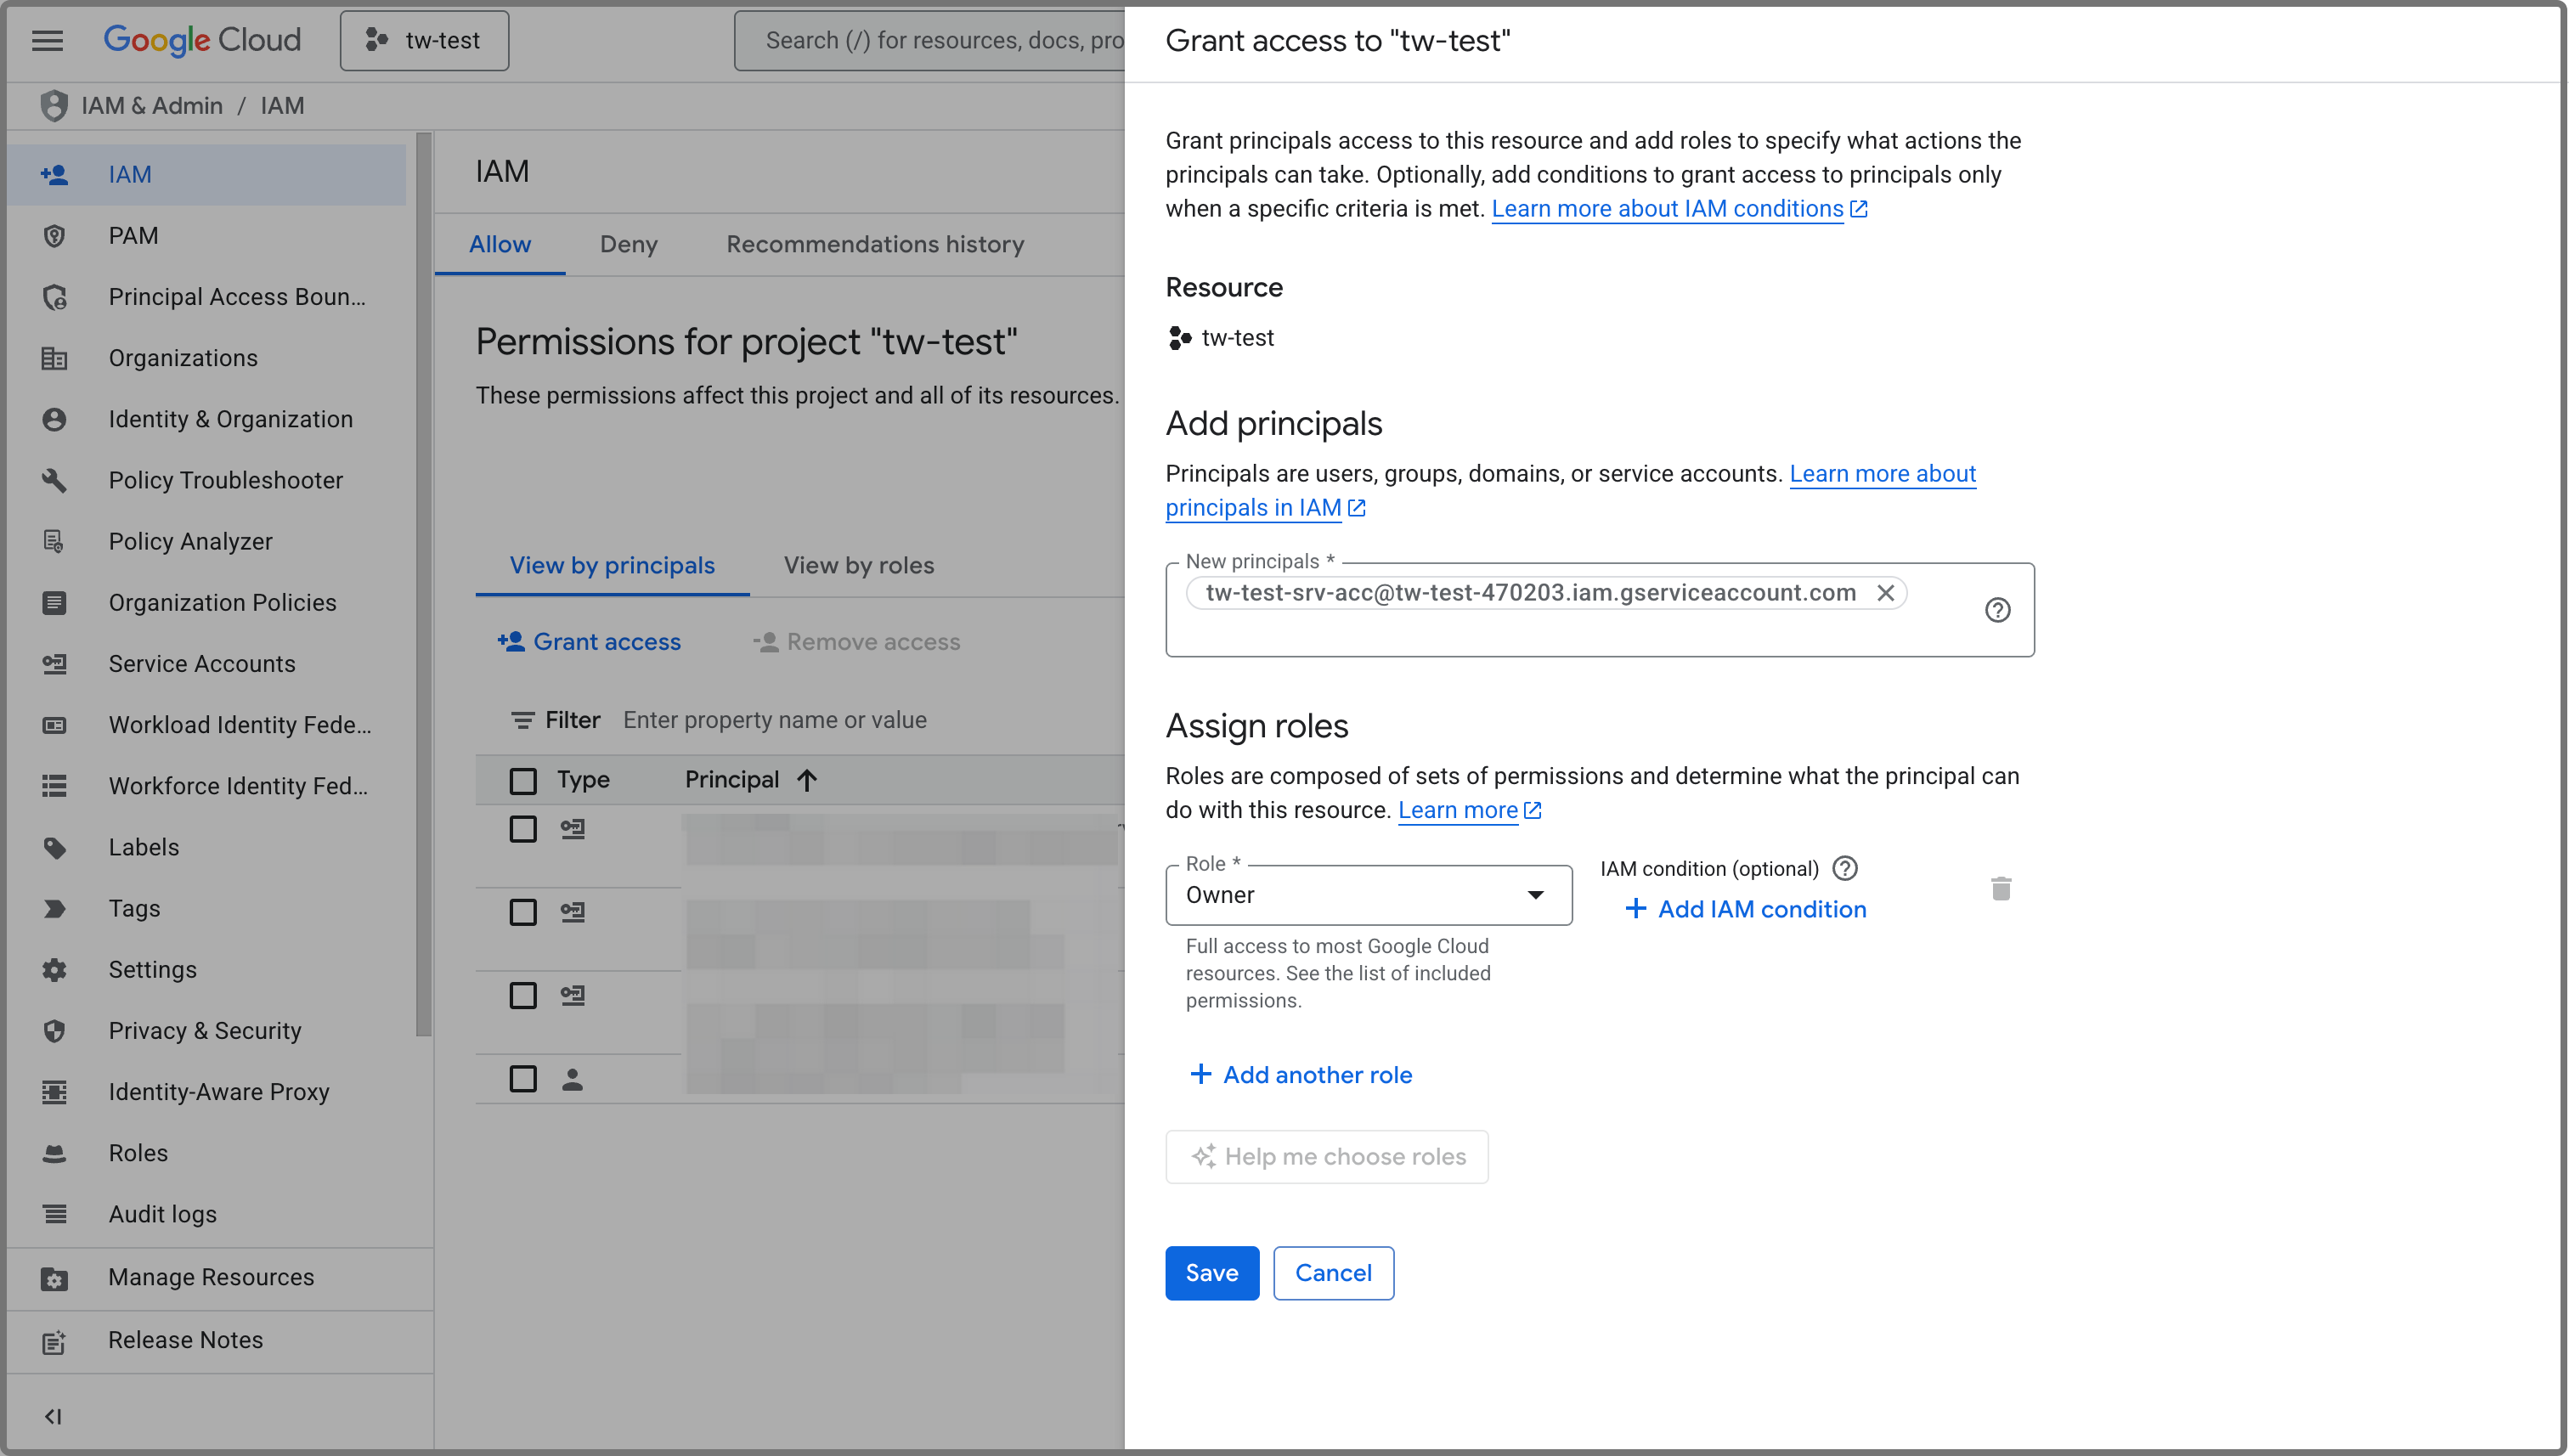Click the help icon in the New principals field

(x=1997, y=610)
